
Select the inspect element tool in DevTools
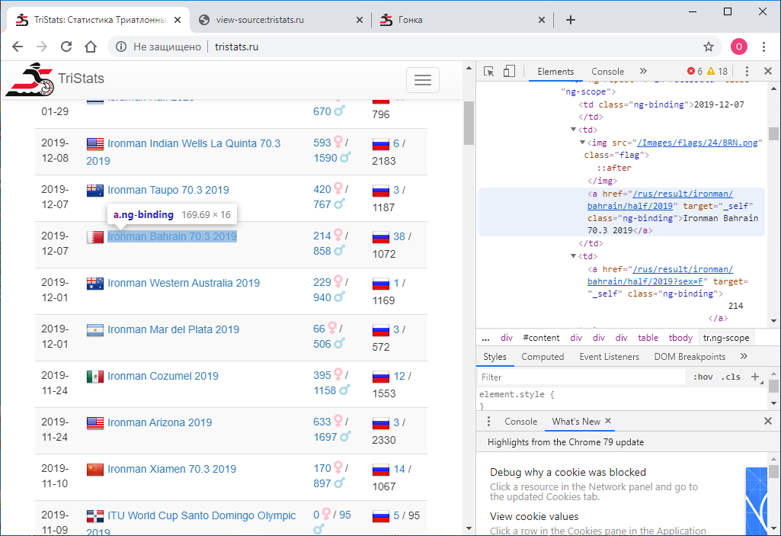(488, 70)
